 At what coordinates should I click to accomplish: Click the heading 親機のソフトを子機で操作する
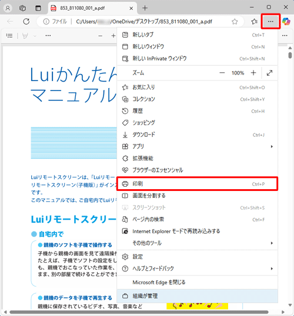pos(78,245)
